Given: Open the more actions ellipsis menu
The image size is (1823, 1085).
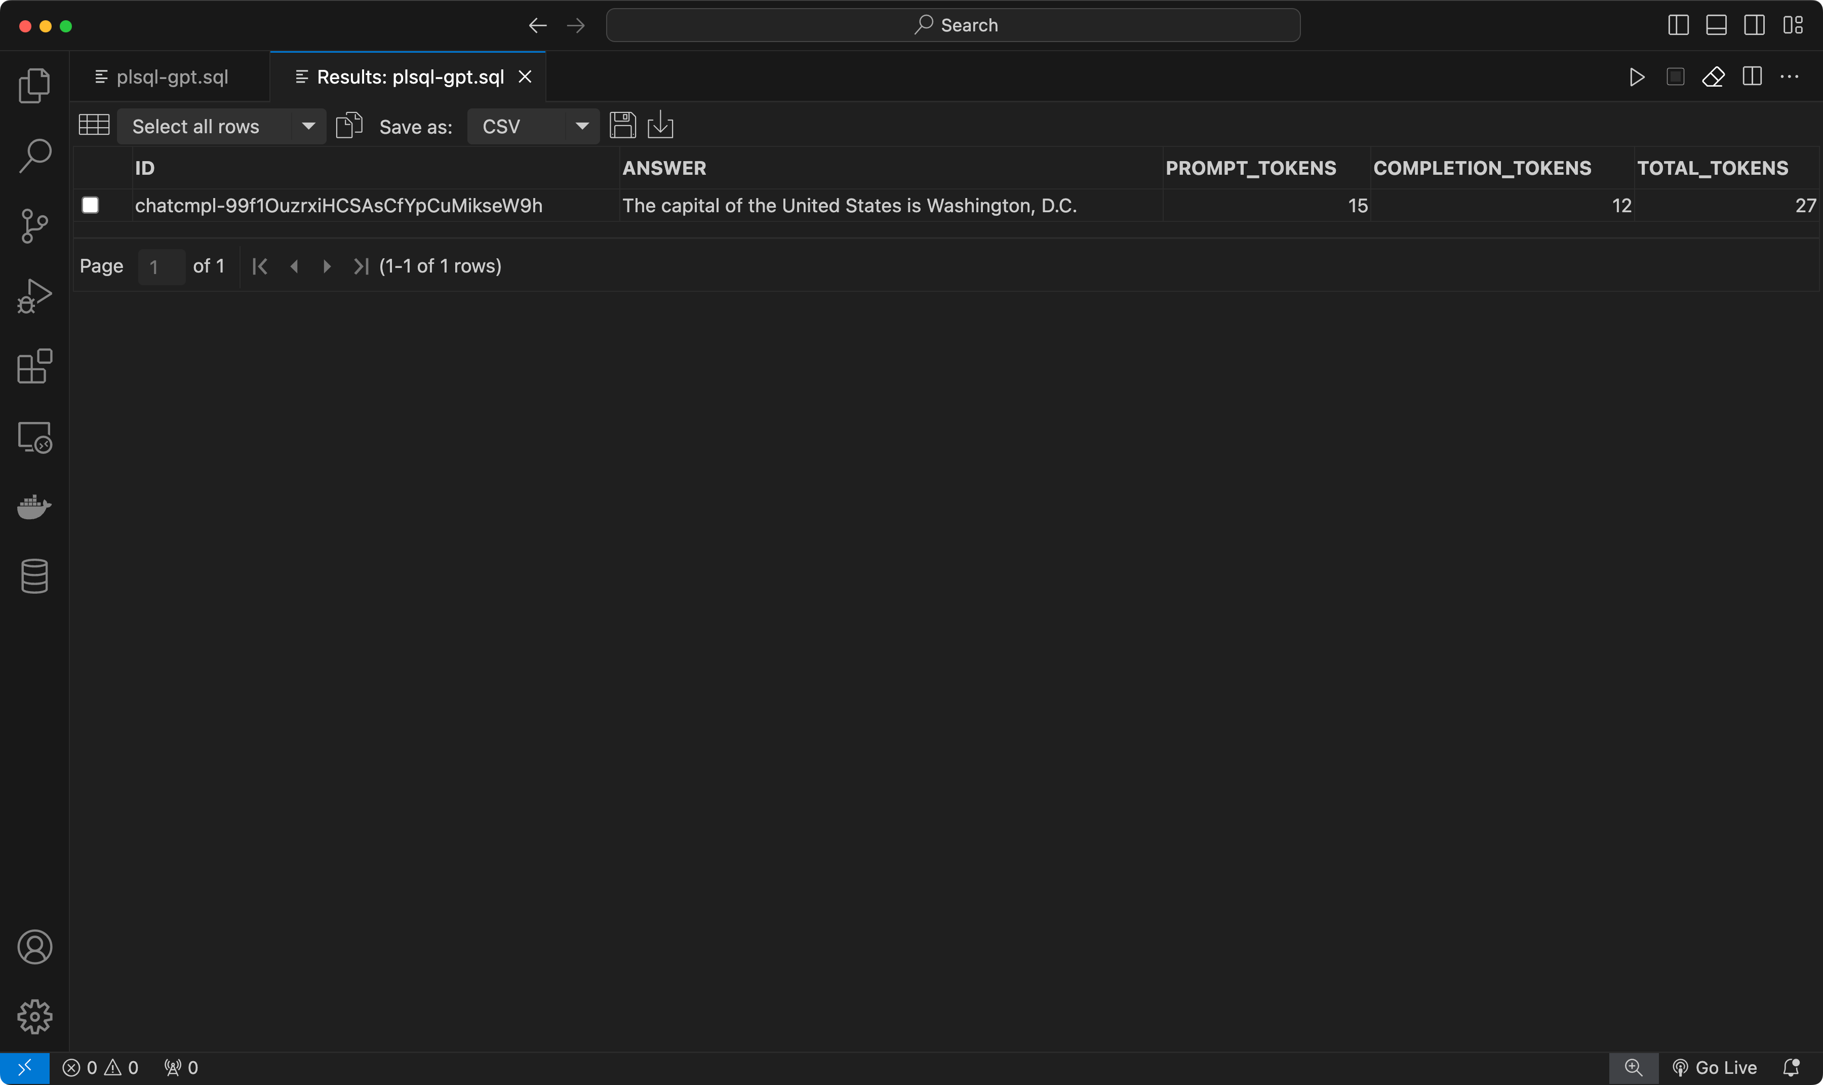Looking at the screenshot, I should [1790, 77].
